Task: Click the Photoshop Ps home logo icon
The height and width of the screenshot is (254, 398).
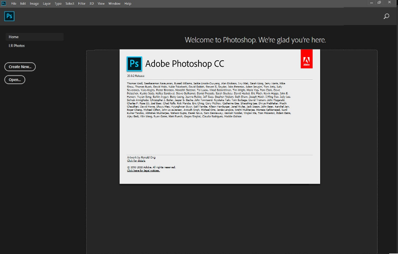Action: 9,16
